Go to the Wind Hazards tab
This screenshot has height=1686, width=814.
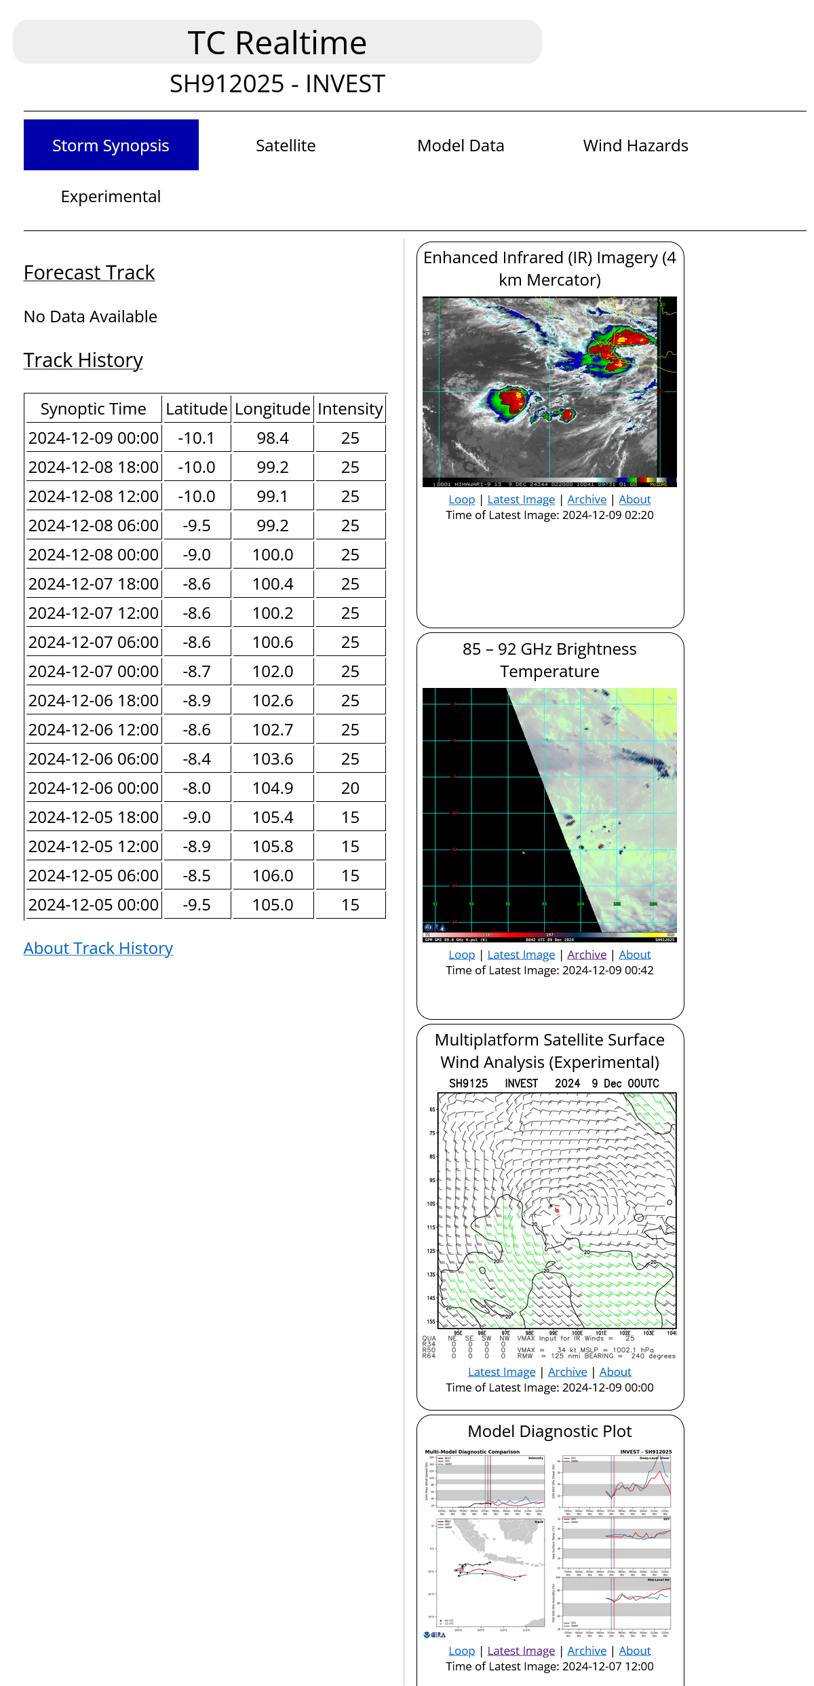click(636, 145)
